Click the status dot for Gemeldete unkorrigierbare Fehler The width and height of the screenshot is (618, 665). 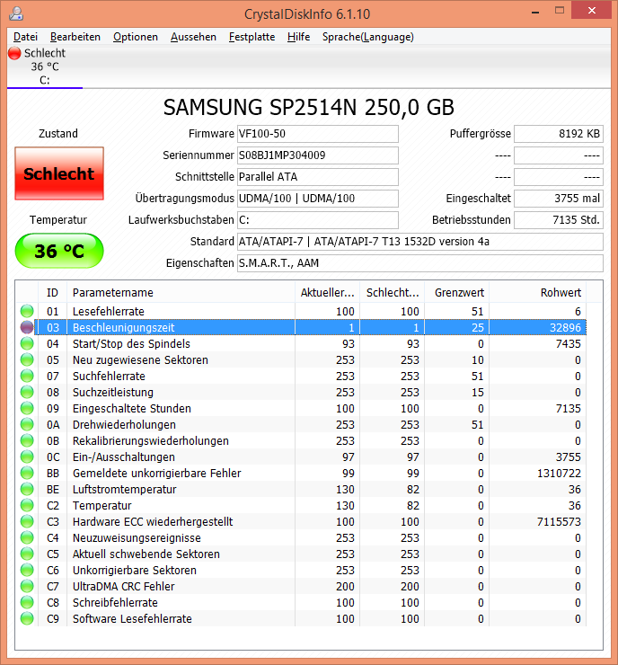(27, 473)
